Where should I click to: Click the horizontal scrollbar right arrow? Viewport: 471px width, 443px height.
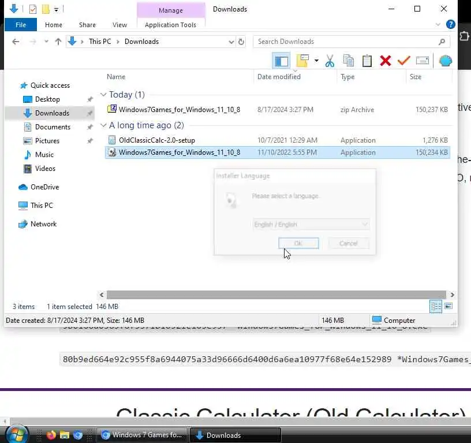coord(452,295)
